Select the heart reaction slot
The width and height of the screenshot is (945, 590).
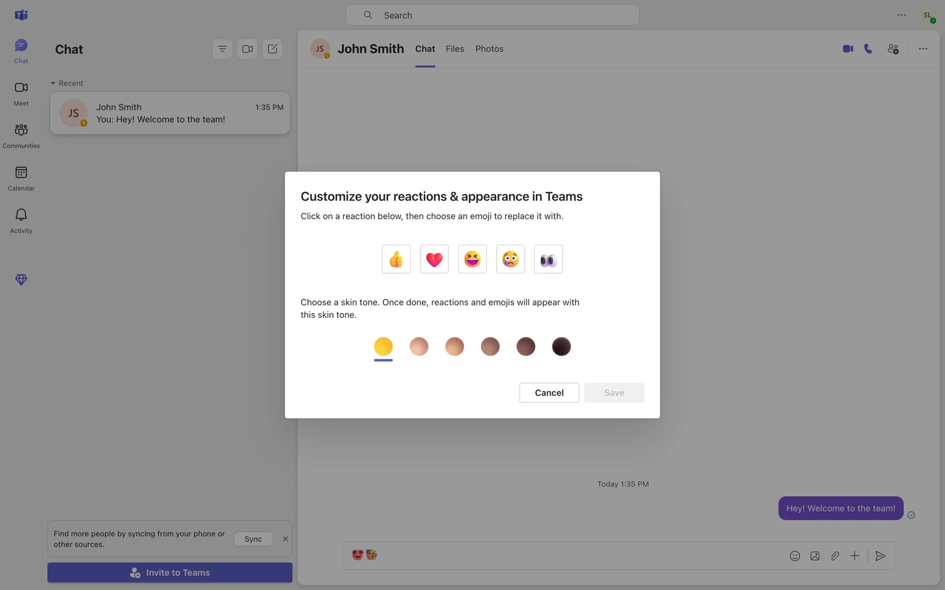(x=434, y=259)
